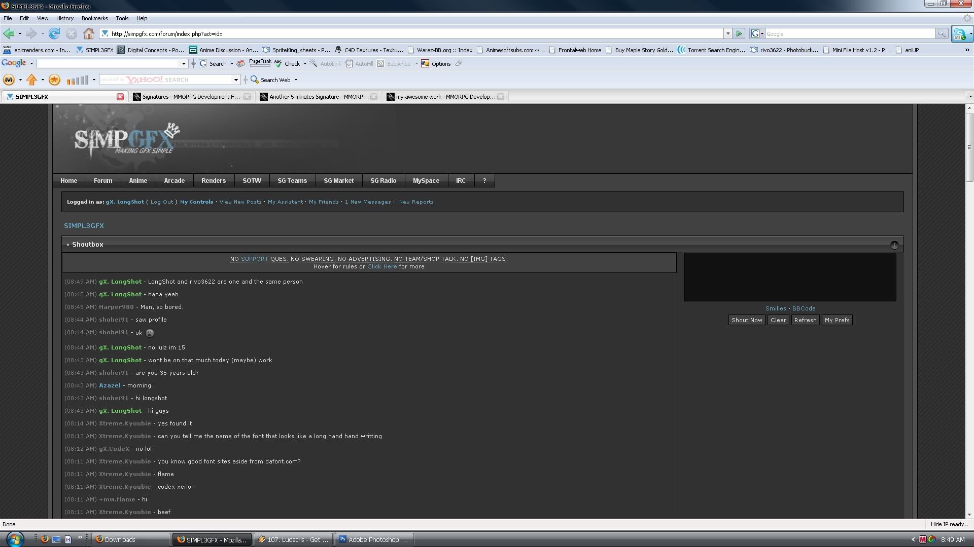Screen dimensions: 974x547
Task: Reload the page with the Reload icon
Action: pos(54,34)
